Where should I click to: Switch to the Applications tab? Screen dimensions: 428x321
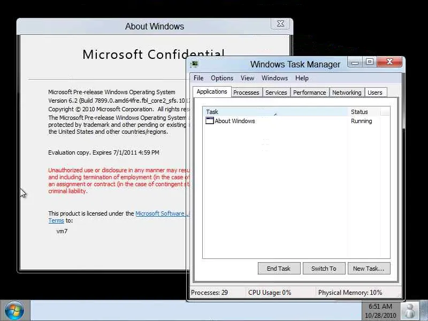coord(212,91)
